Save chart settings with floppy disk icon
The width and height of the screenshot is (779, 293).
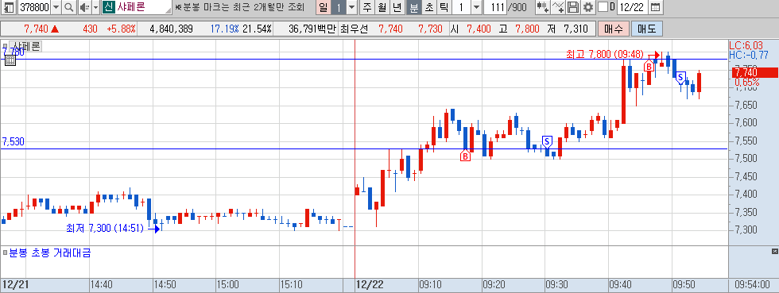click(573, 7)
